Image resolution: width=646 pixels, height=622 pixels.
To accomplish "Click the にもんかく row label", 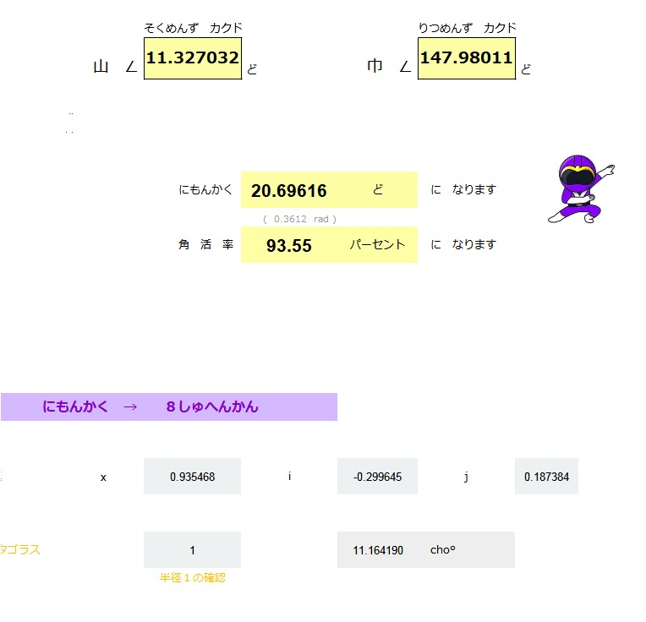I will pos(205,190).
